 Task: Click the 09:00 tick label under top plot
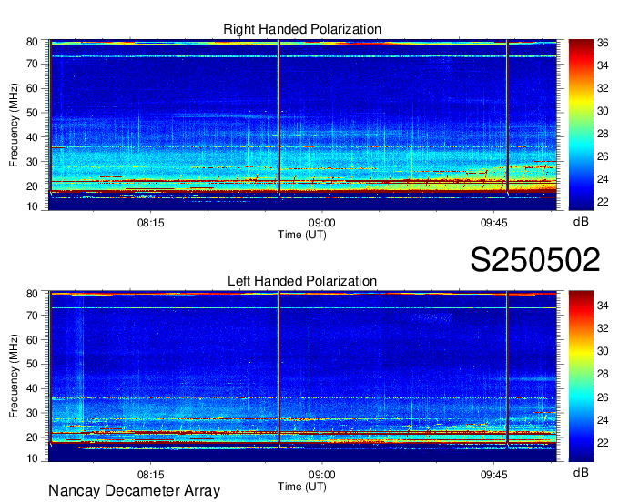pyautogui.click(x=321, y=223)
